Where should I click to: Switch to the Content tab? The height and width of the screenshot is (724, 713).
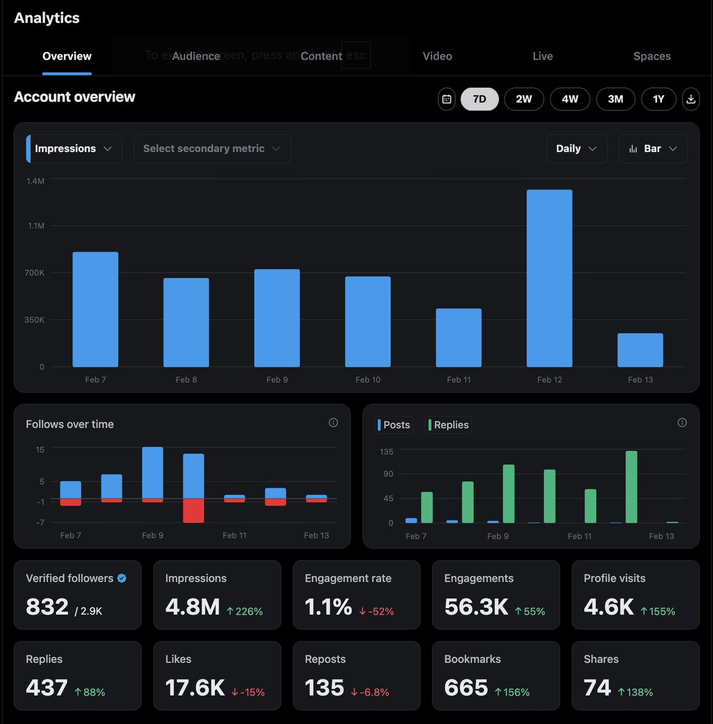point(321,56)
